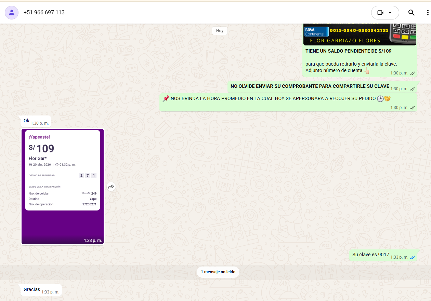
Task: Click contact number +51 966 697 113
Action: coord(44,13)
